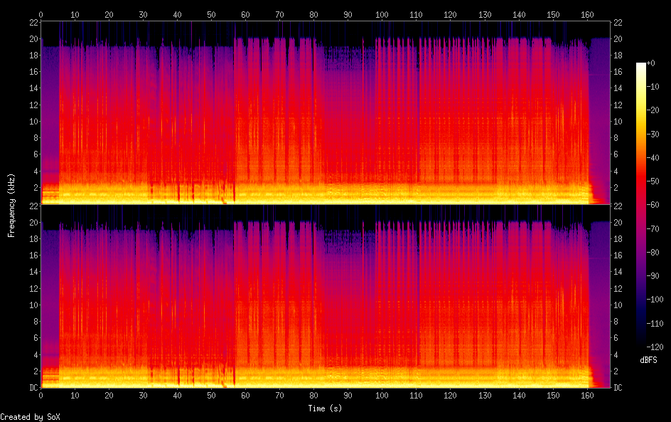Viewport: 671px width, 422px height.
Task: Click 'DC' label at bottom-left of lower channel
Action: point(33,388)
